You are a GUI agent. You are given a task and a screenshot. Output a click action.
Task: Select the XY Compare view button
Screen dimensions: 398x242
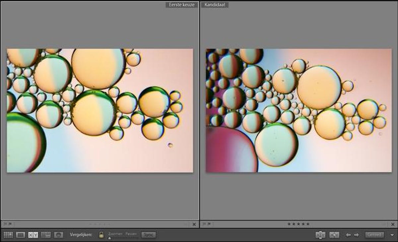[33, 235]
